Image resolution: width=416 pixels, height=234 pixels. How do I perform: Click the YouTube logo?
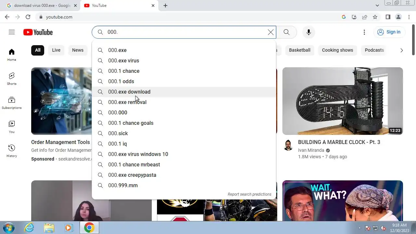(x=38, y=32)
